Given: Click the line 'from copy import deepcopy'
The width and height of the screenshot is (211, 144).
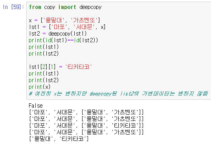Looking at the screenshot, I should click(x=65, y=7).
